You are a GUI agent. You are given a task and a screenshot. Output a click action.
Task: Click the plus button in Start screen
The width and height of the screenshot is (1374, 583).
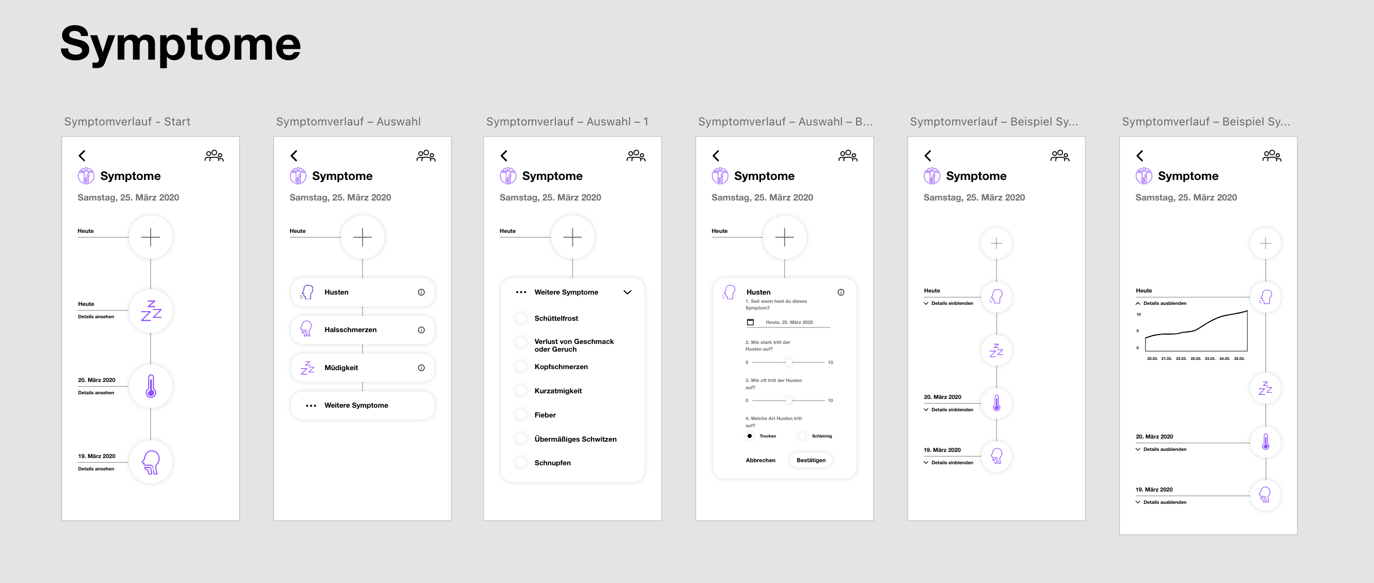pos(151,238)
